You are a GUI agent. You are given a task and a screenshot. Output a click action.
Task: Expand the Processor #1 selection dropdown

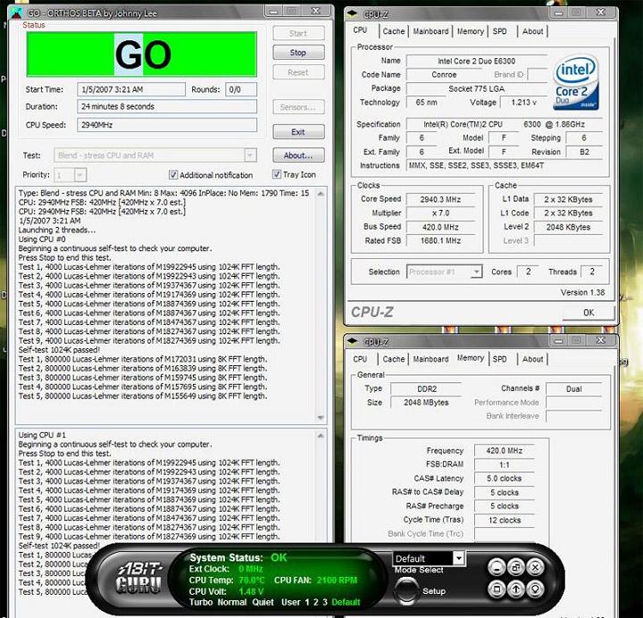[476, 271]
